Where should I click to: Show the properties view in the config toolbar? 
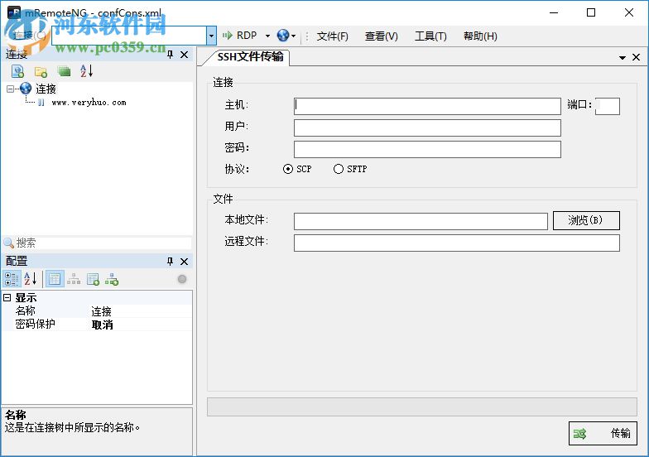pos(55,279)
